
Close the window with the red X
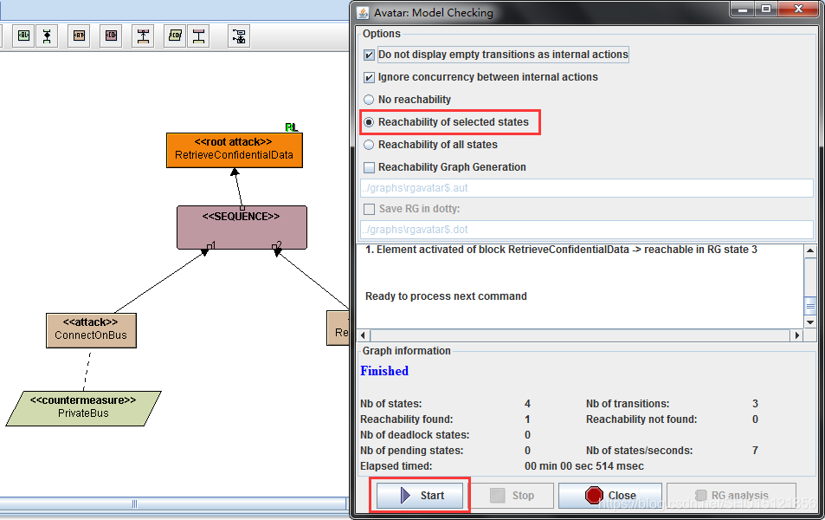click(x=798, y=9)
